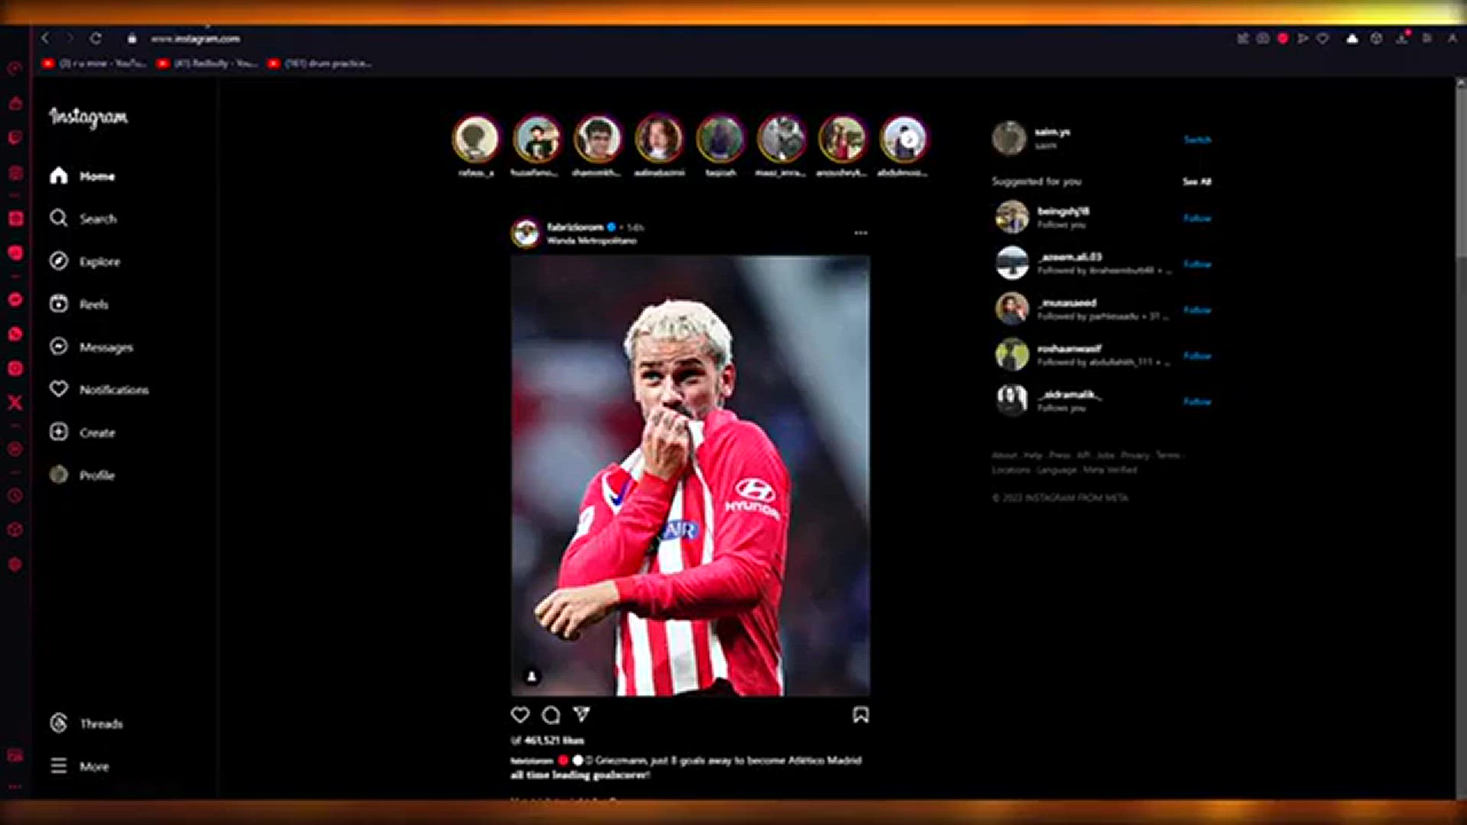Viewport: 1467px width, 825px height.
Task: Show Notifications panel
Action: click(99, 390)
